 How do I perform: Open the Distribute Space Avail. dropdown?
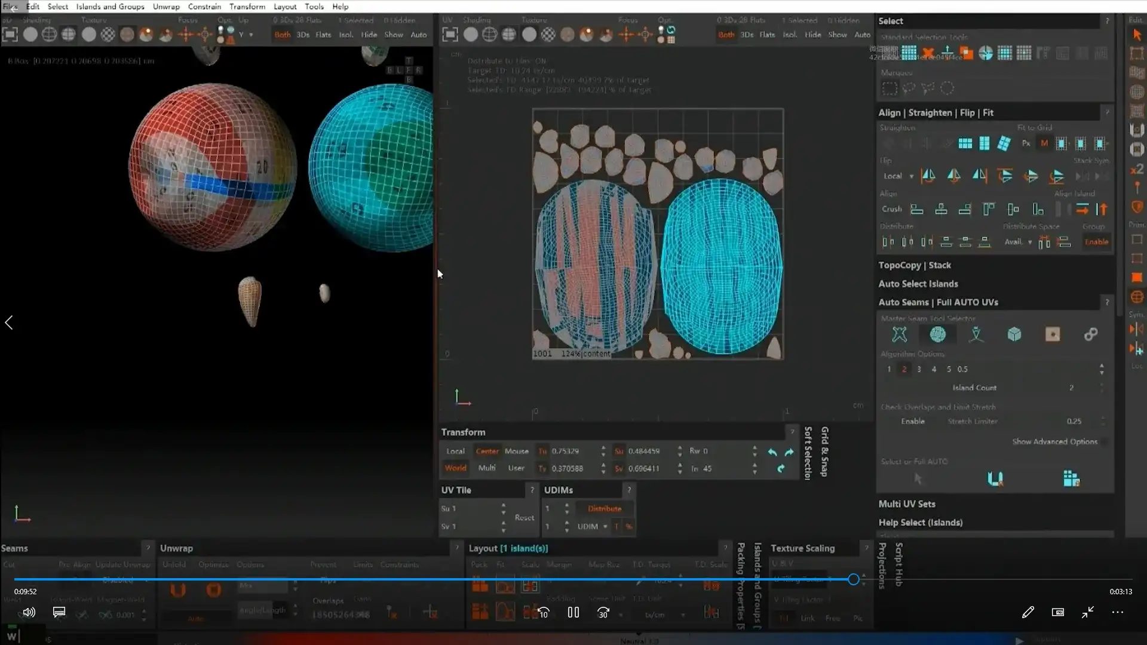pos(1018,242)
